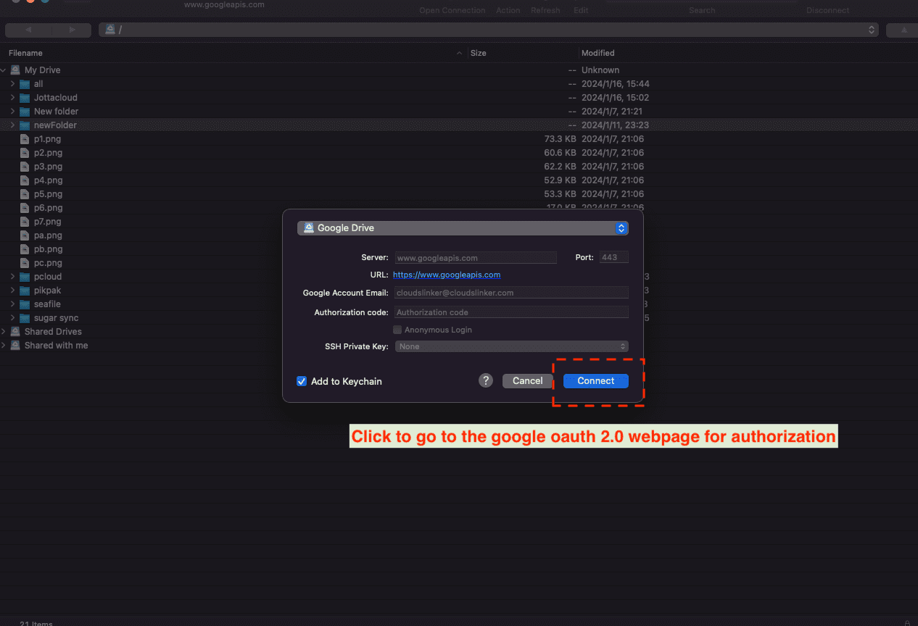Click the Jottacloud folder icon

25,98
